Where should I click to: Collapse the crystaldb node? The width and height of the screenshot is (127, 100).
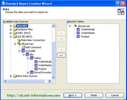[19, 51]
